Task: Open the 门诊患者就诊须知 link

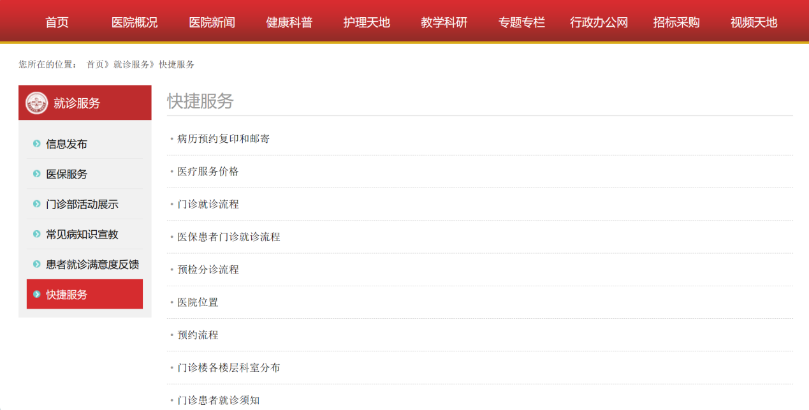Action: pyautogui.click(x=218, y=400)
